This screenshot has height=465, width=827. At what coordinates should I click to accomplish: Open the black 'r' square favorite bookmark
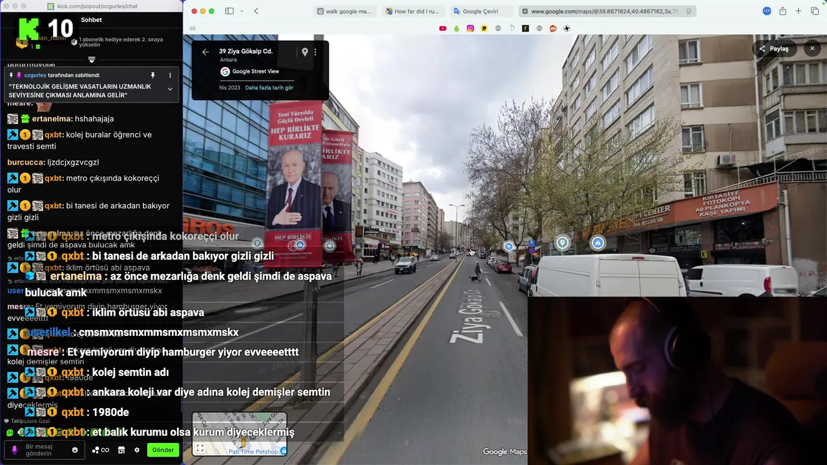pyautogui.click(x=525, y=28)
